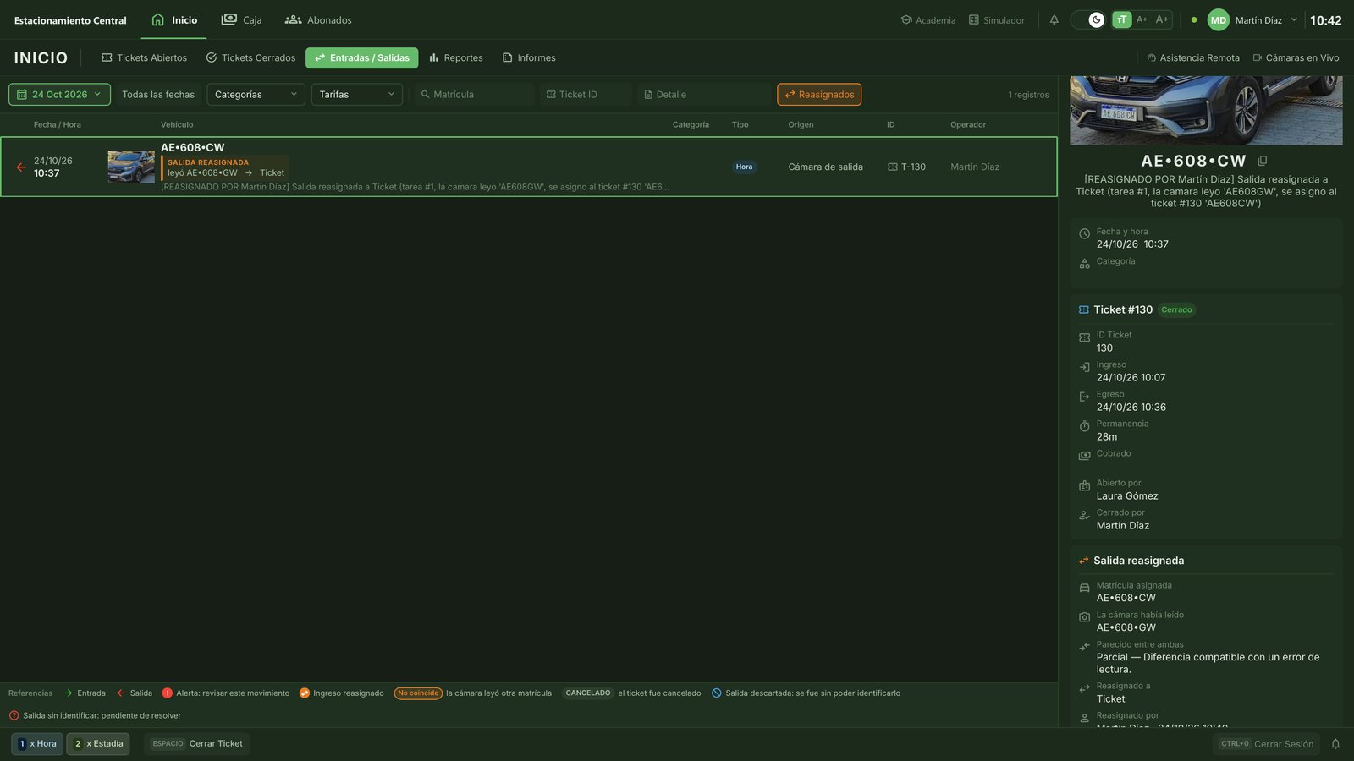This screenshot has width=1354, height=761.
Task: Click the bottom bar bell icon
Action: (x=1335, y=744)
